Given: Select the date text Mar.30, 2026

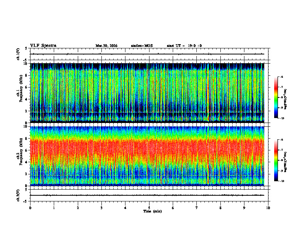Looking at the screenshot, I should coord(106,46).
